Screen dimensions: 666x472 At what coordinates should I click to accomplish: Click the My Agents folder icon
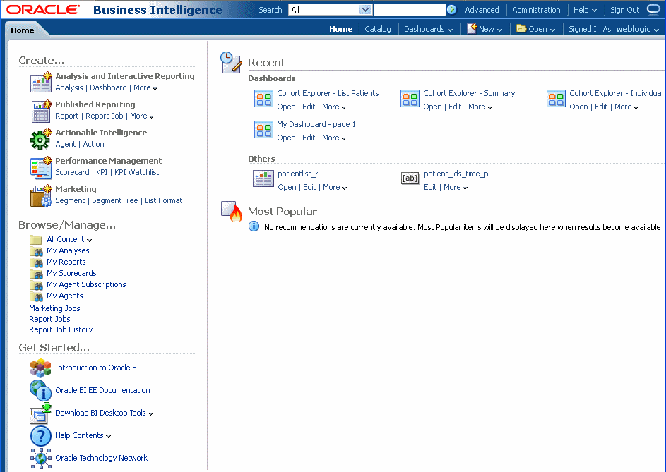(36, 296)
